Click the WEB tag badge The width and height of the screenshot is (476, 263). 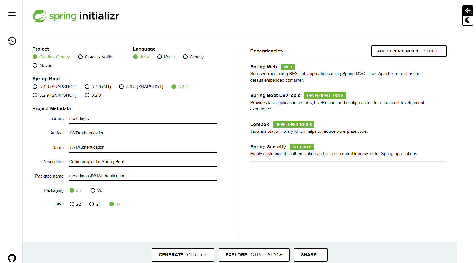click(288, 67)
